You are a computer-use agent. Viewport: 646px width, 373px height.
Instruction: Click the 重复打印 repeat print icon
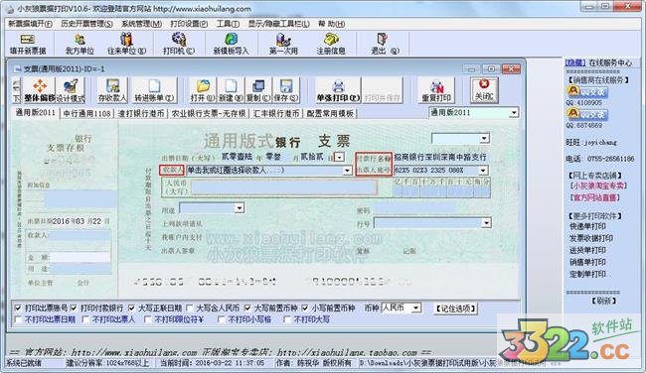436,90
